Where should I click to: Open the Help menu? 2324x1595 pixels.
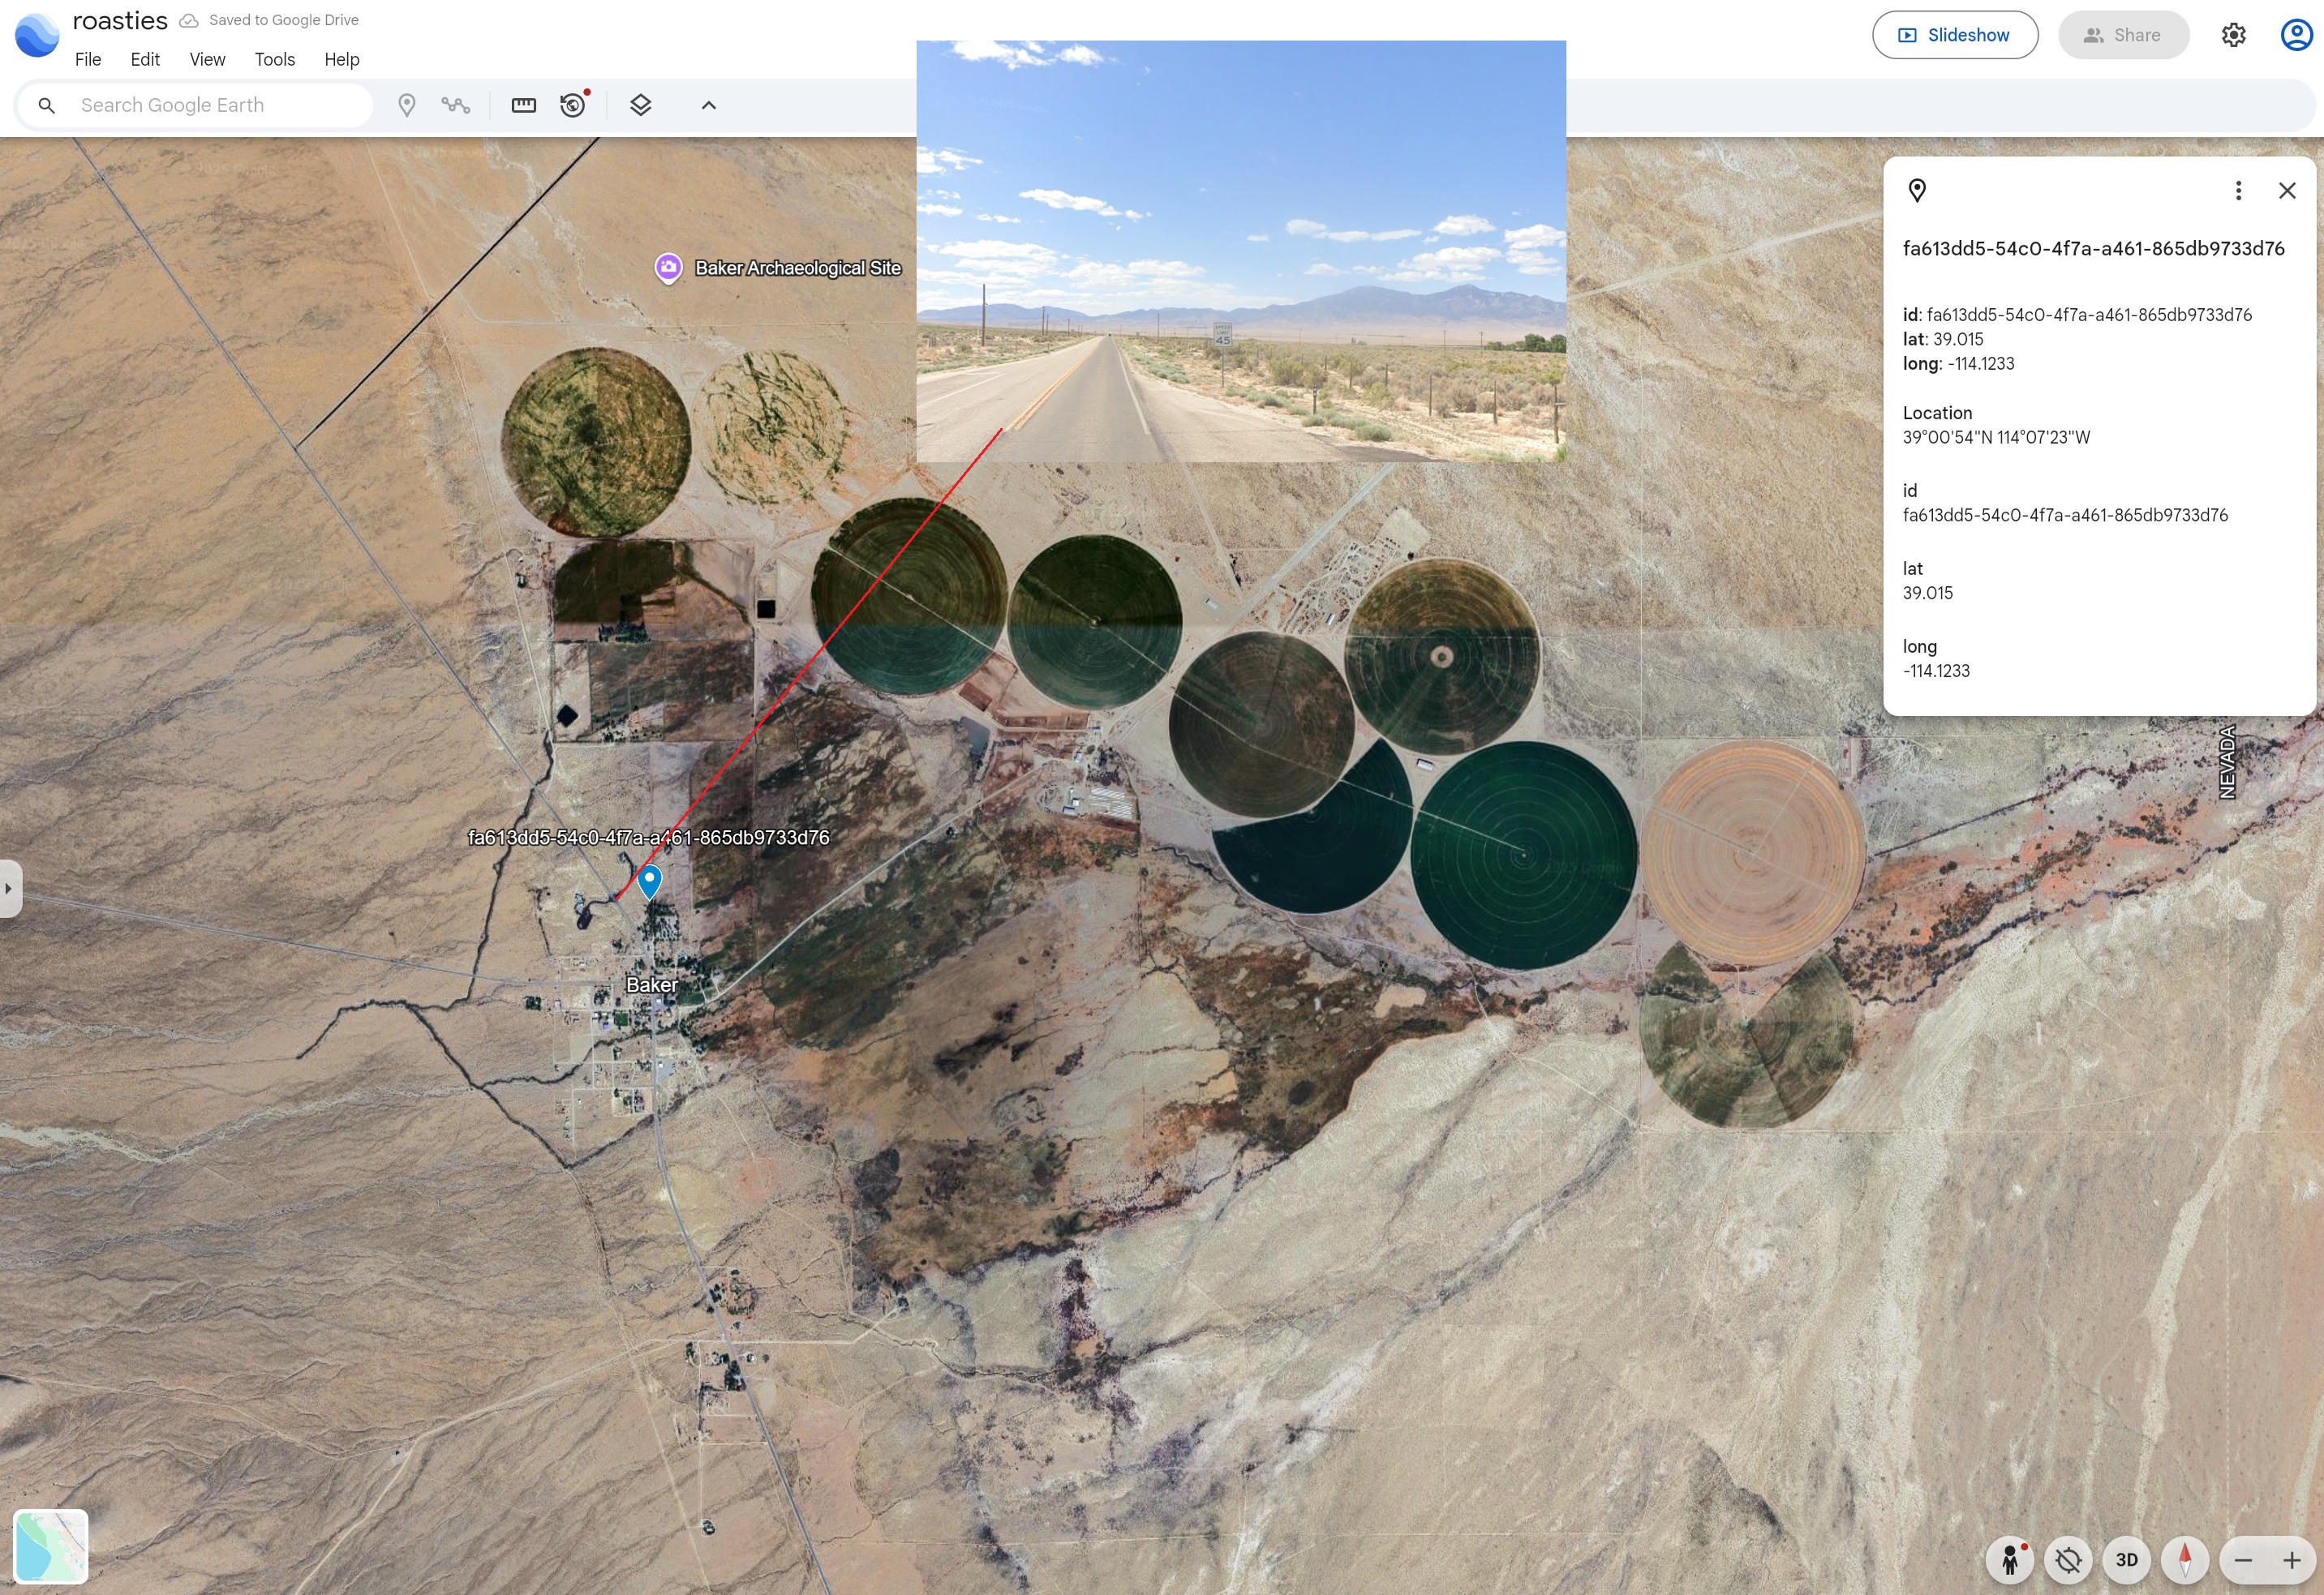(x=342, y=59)
